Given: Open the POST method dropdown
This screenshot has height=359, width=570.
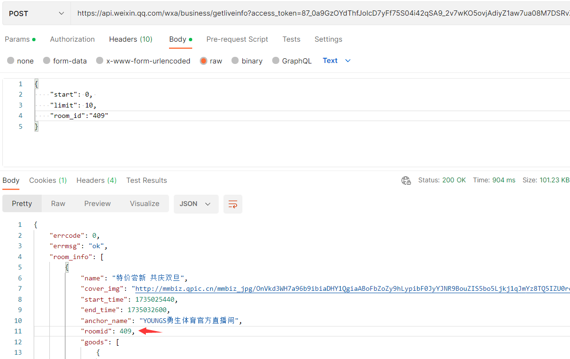Looking at the screenshot, I should coord(36,14).
